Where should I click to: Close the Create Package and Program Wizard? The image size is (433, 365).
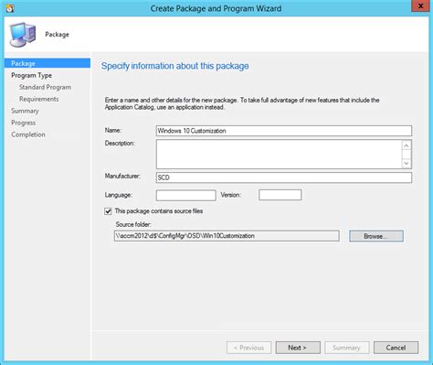[x=420, y=5]
